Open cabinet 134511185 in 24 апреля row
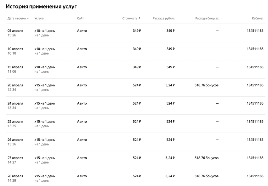Viewport: 268px width, 186px height. point(255,103)
